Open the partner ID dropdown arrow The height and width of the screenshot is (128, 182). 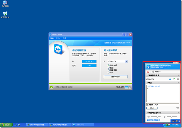(x=126, y=61)
